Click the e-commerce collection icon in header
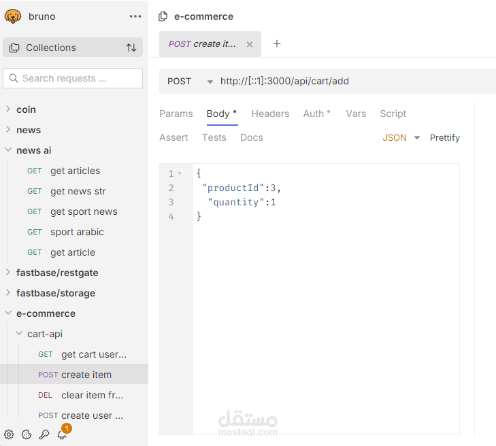Viewport: 496px width, 446px height. (x=163, y=16)
